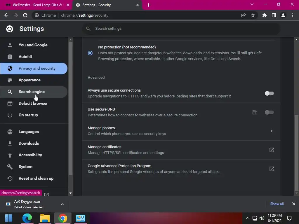
Task: Reload the settings page
Action: [25, 15]
